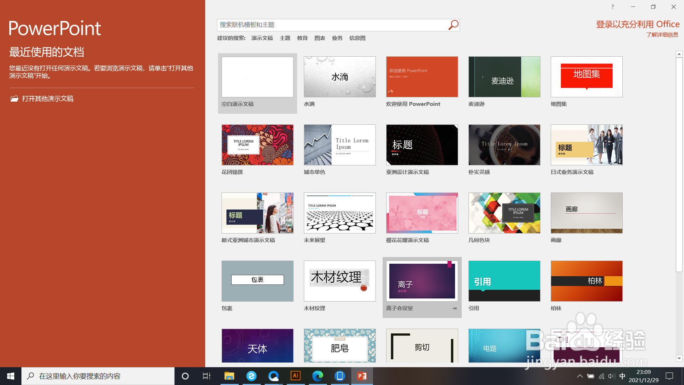Select the 电路 template thumbnail

coord(504,346)
